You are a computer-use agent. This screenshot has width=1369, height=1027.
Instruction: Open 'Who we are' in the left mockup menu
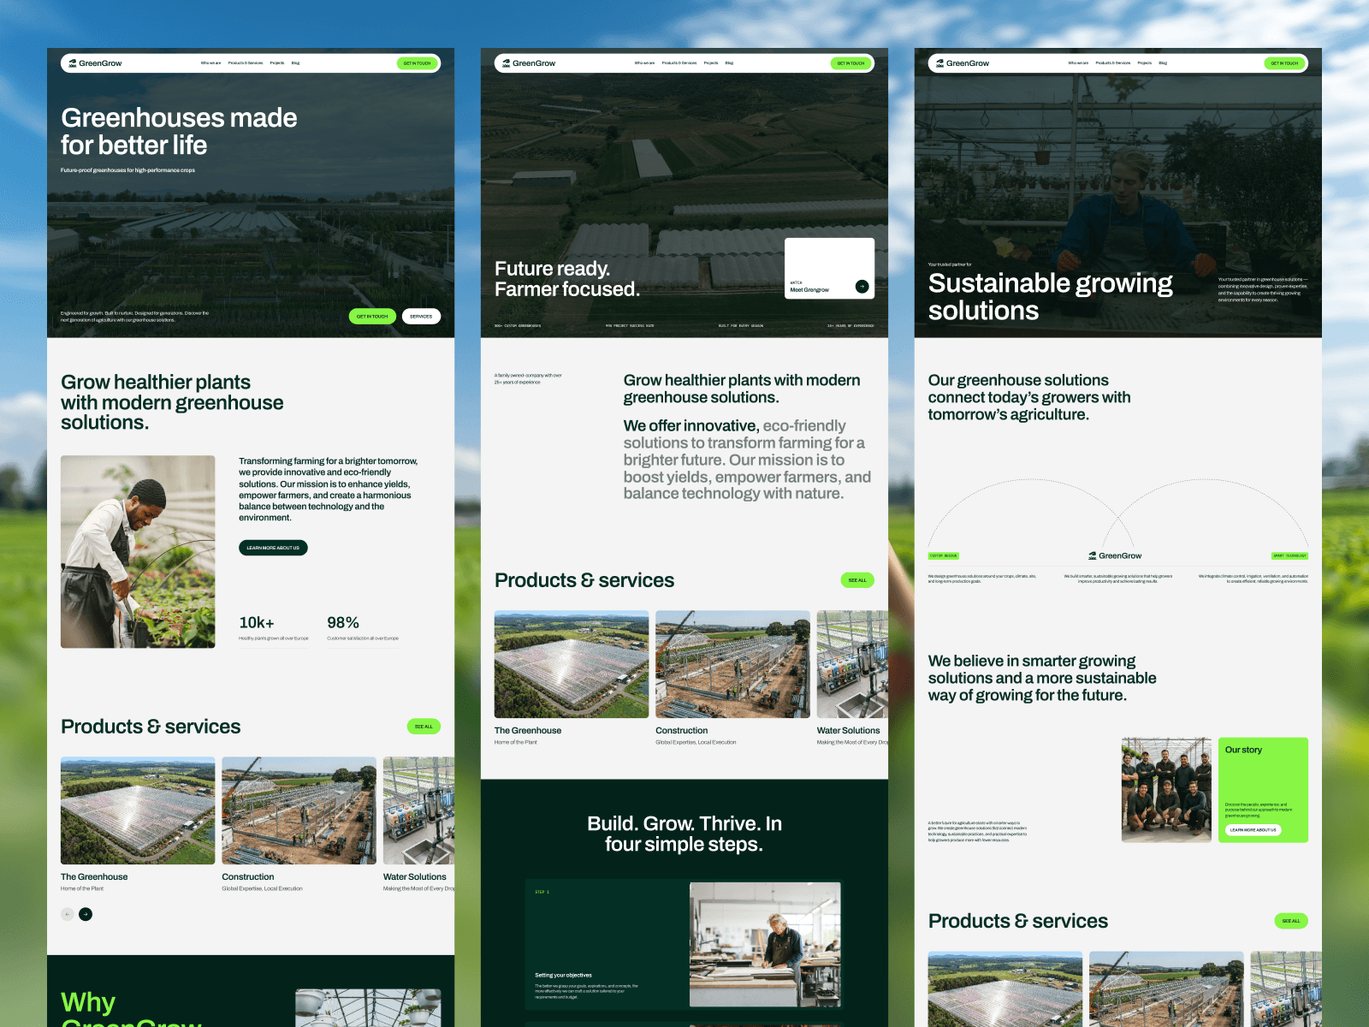(210, 63)
